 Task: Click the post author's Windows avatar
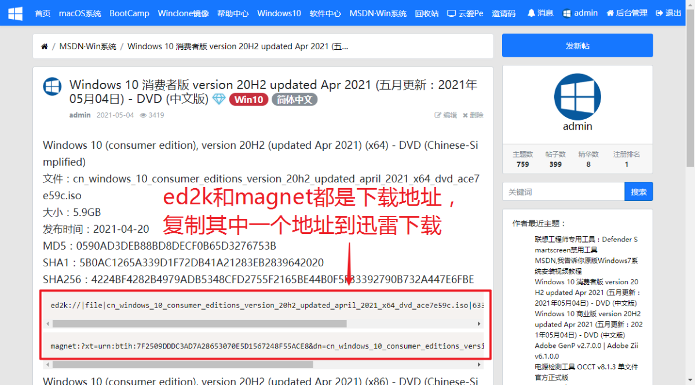[x=52, y=86]
